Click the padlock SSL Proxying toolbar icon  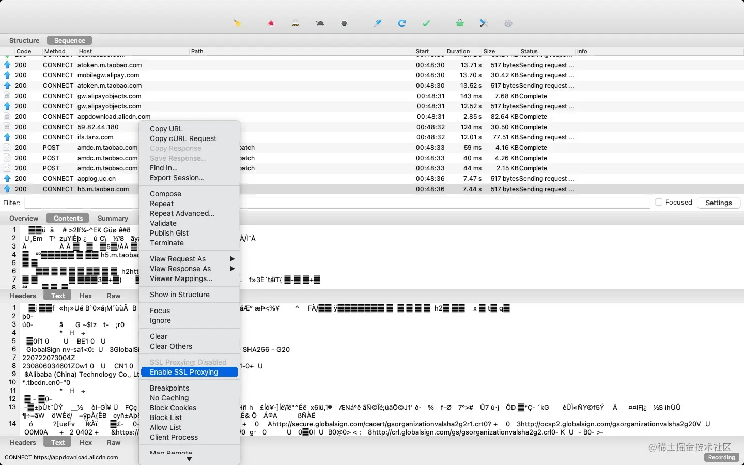click(296, 23)
